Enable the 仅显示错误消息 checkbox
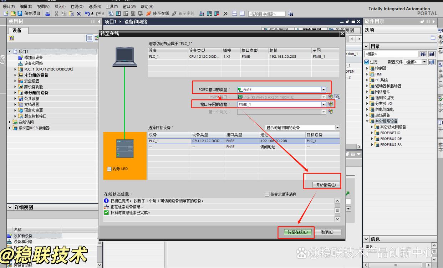 (x=267, y=194)
